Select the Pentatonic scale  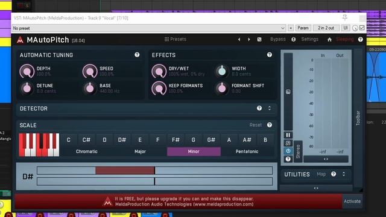click(247, 151)
